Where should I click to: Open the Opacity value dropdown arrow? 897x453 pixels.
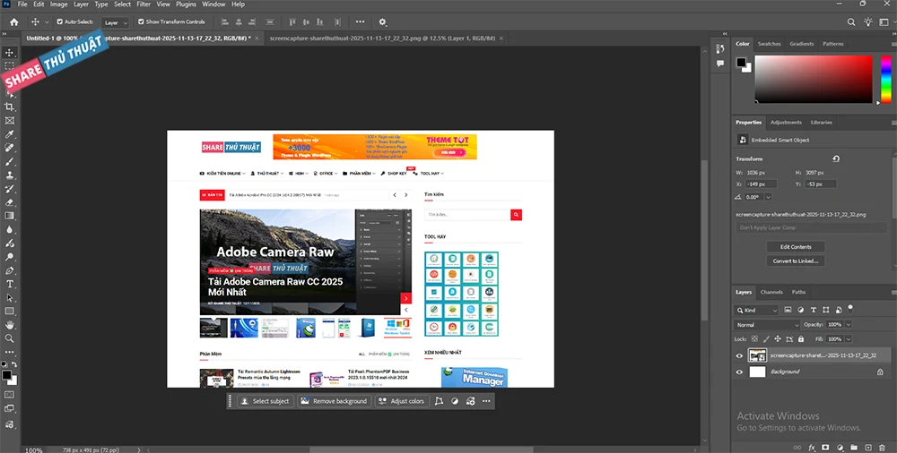point(849,324)
